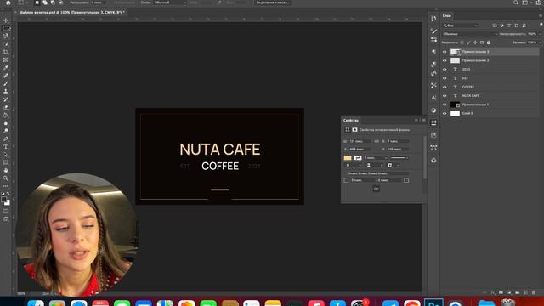Filter layers by type layers icon
The width and height of the screenshot is (544, 306).
[509, 25]
